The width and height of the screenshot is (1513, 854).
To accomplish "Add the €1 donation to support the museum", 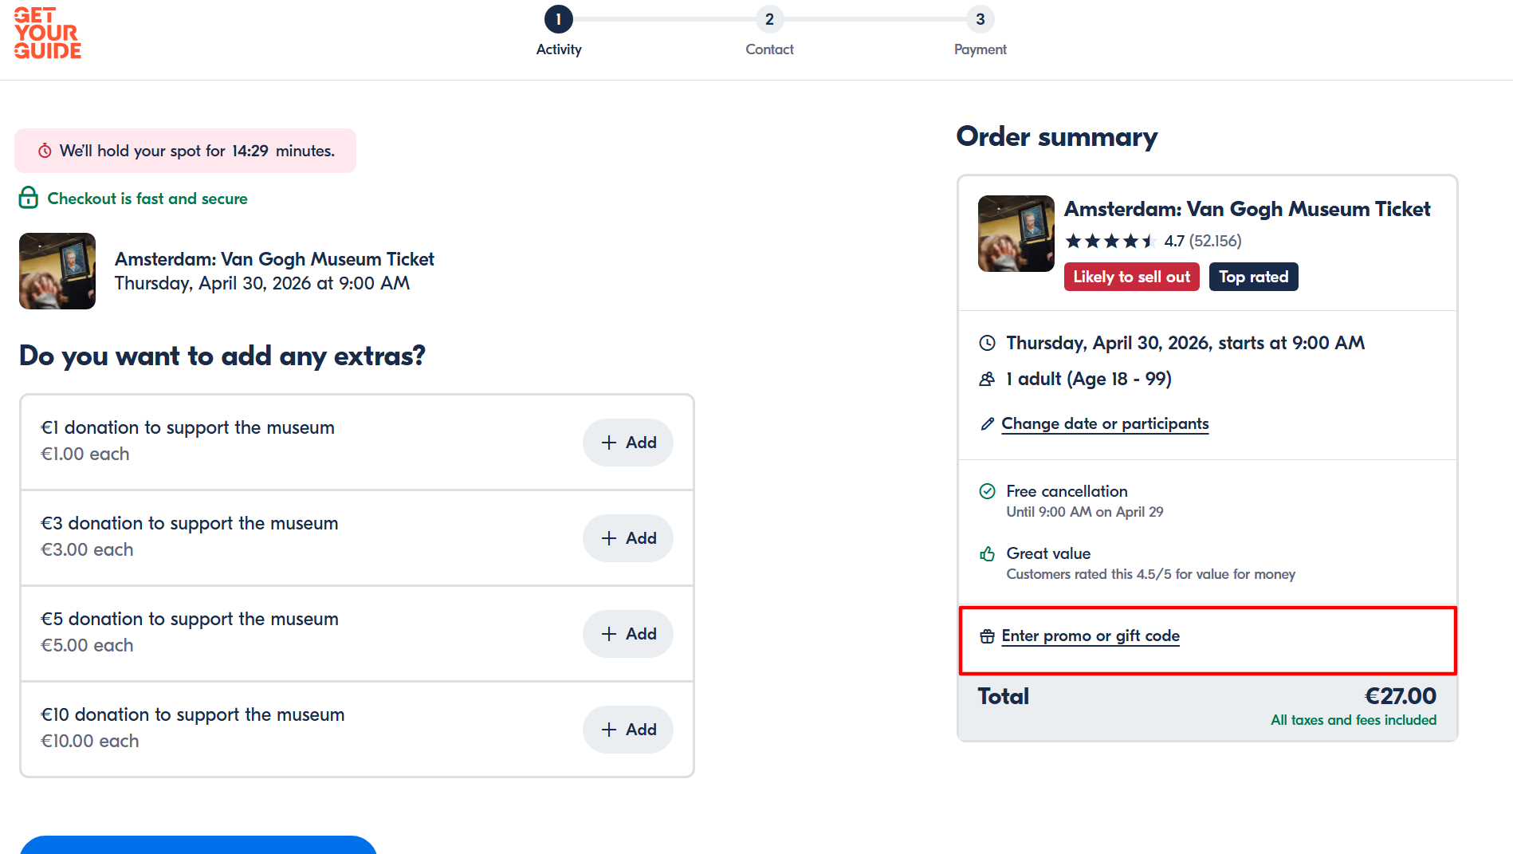I will 627,443.
